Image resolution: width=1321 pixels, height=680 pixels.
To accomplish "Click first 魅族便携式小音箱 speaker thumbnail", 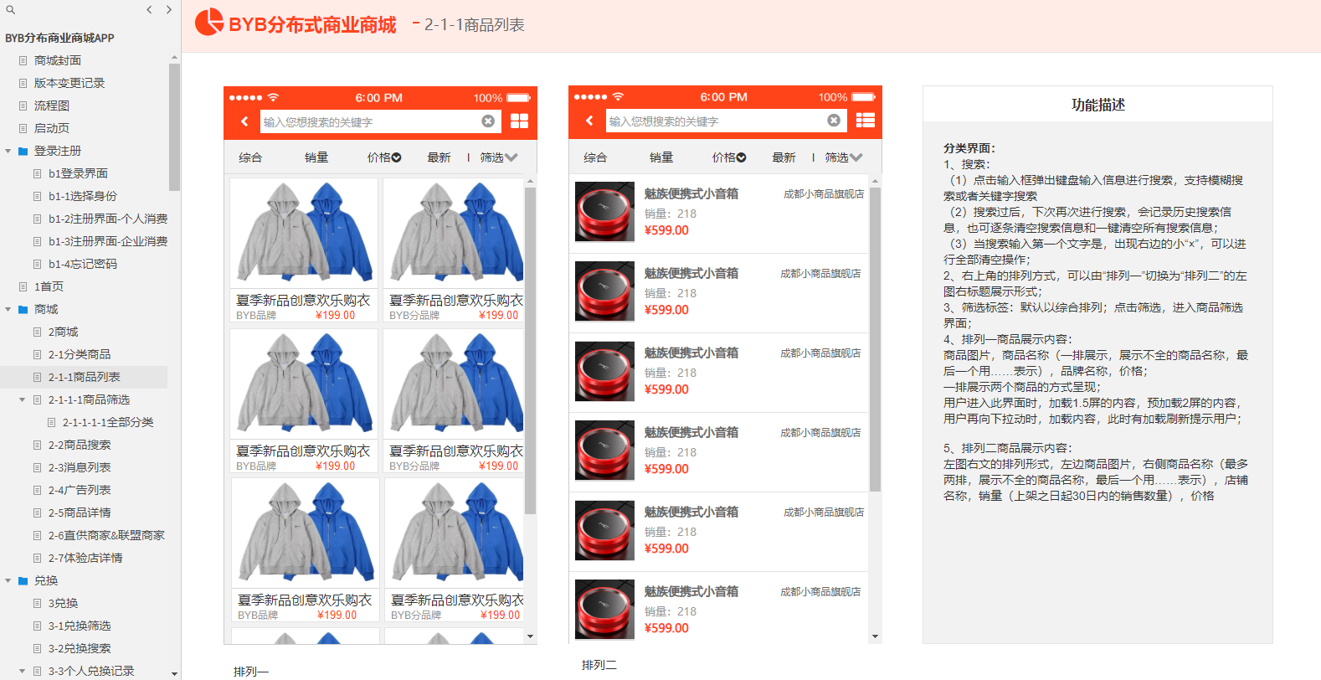I will click(x=604, y=212).
